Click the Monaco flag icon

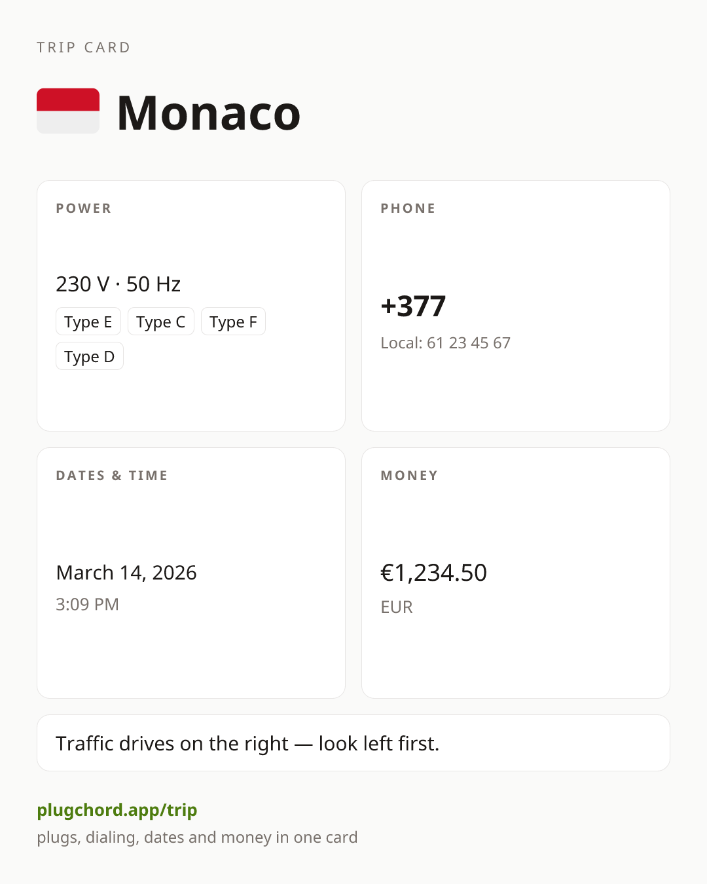coord(68,111)
